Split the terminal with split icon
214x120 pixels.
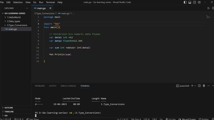(199, 86)
